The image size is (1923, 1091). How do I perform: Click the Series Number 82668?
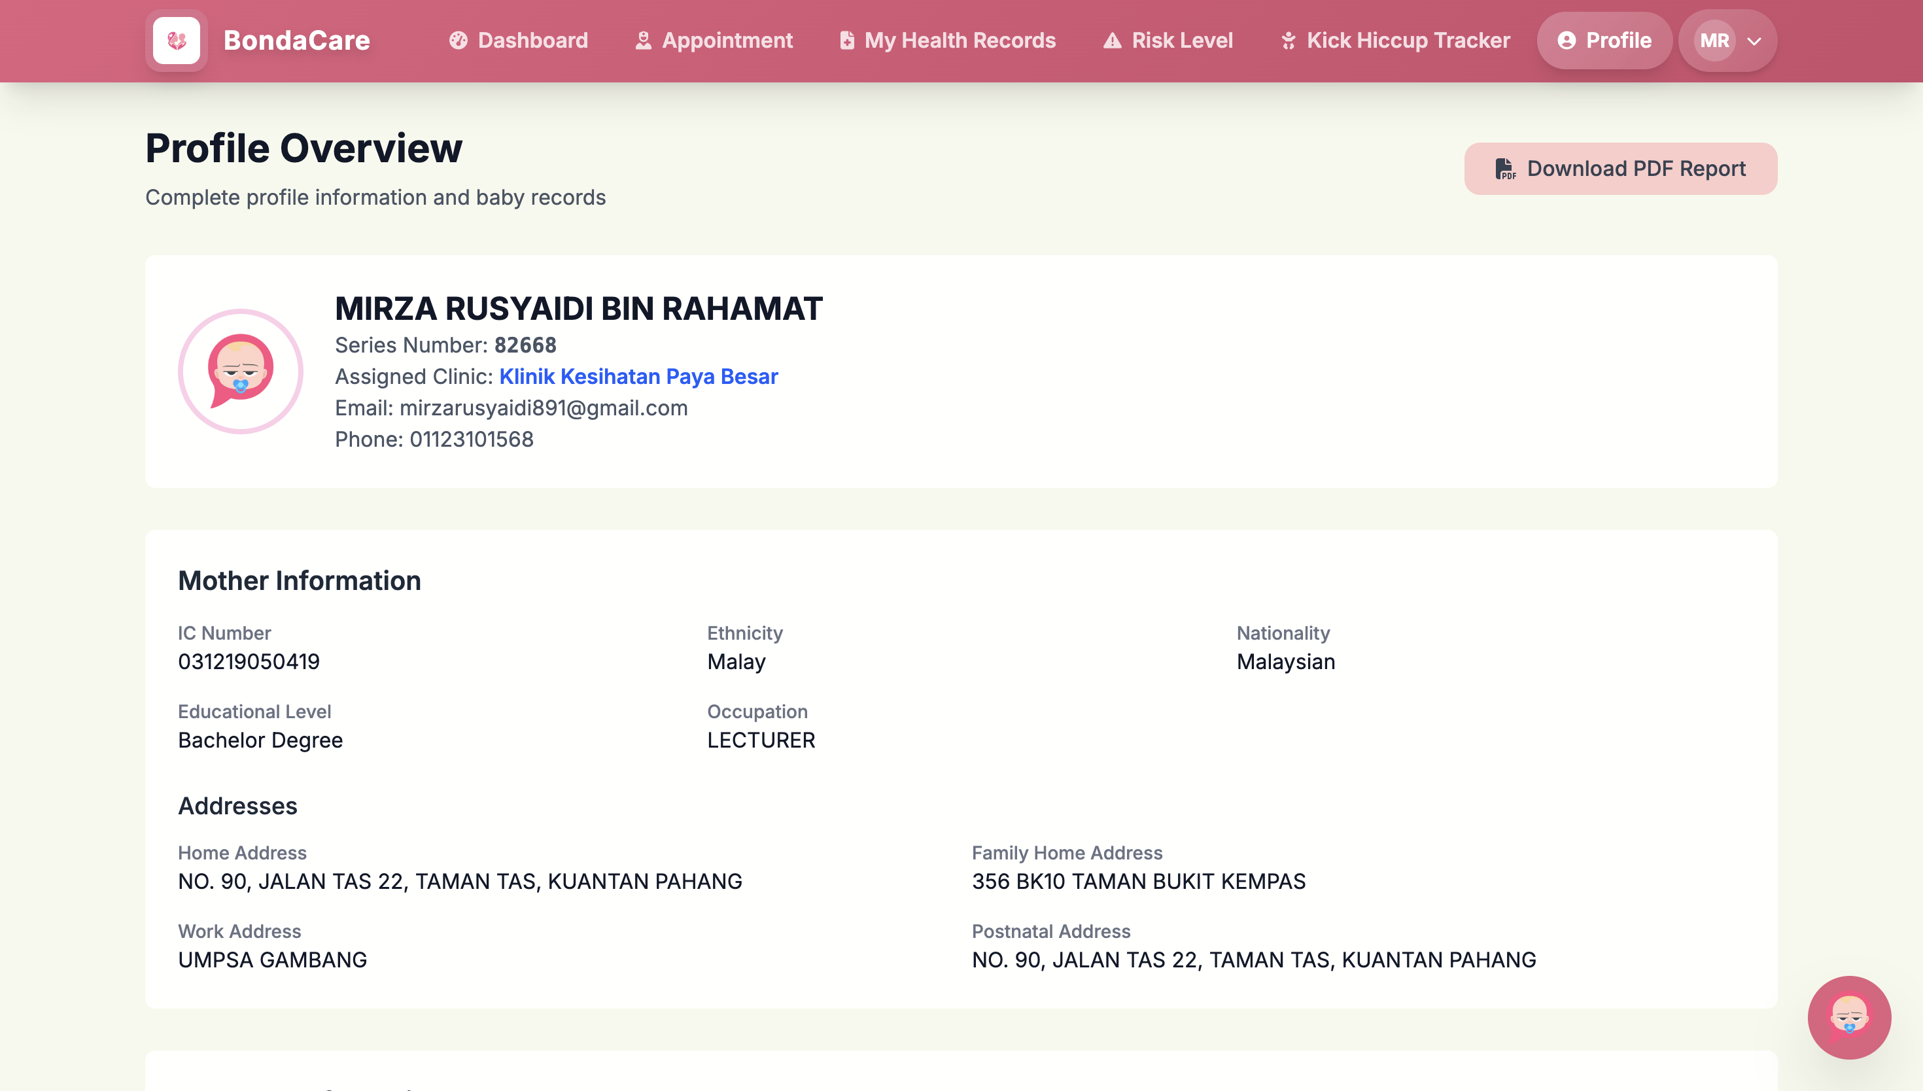(525, 345)
